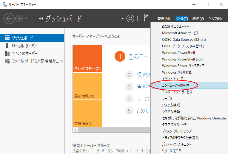Click the back navigation arrow
228x154 pixels.
pos(9,18)
